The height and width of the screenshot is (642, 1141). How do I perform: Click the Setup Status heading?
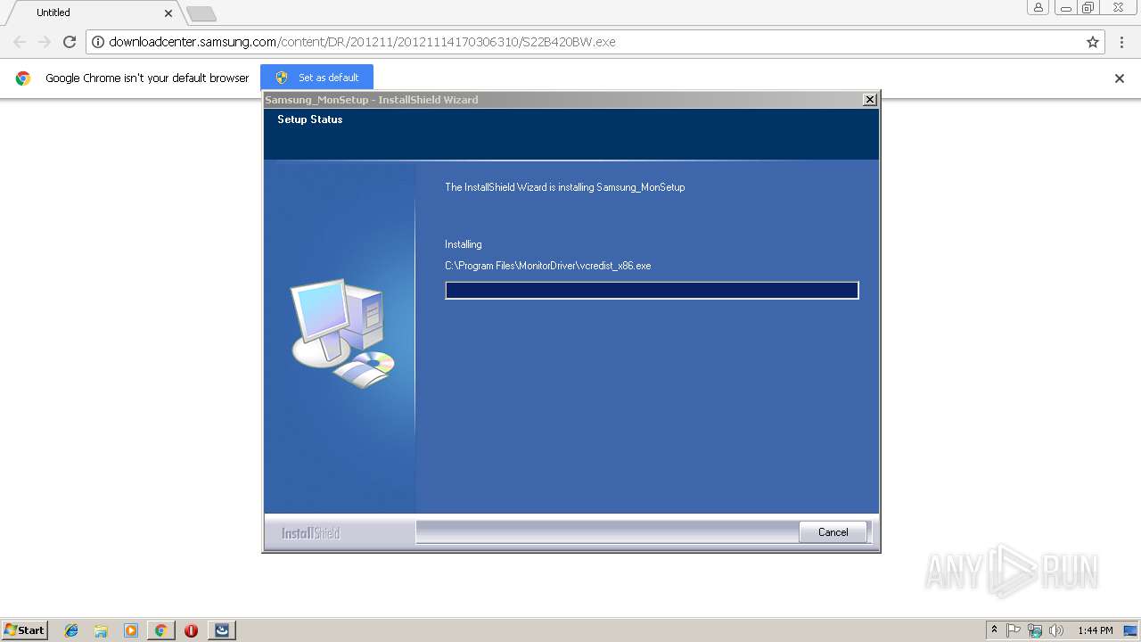pos(309,119)
